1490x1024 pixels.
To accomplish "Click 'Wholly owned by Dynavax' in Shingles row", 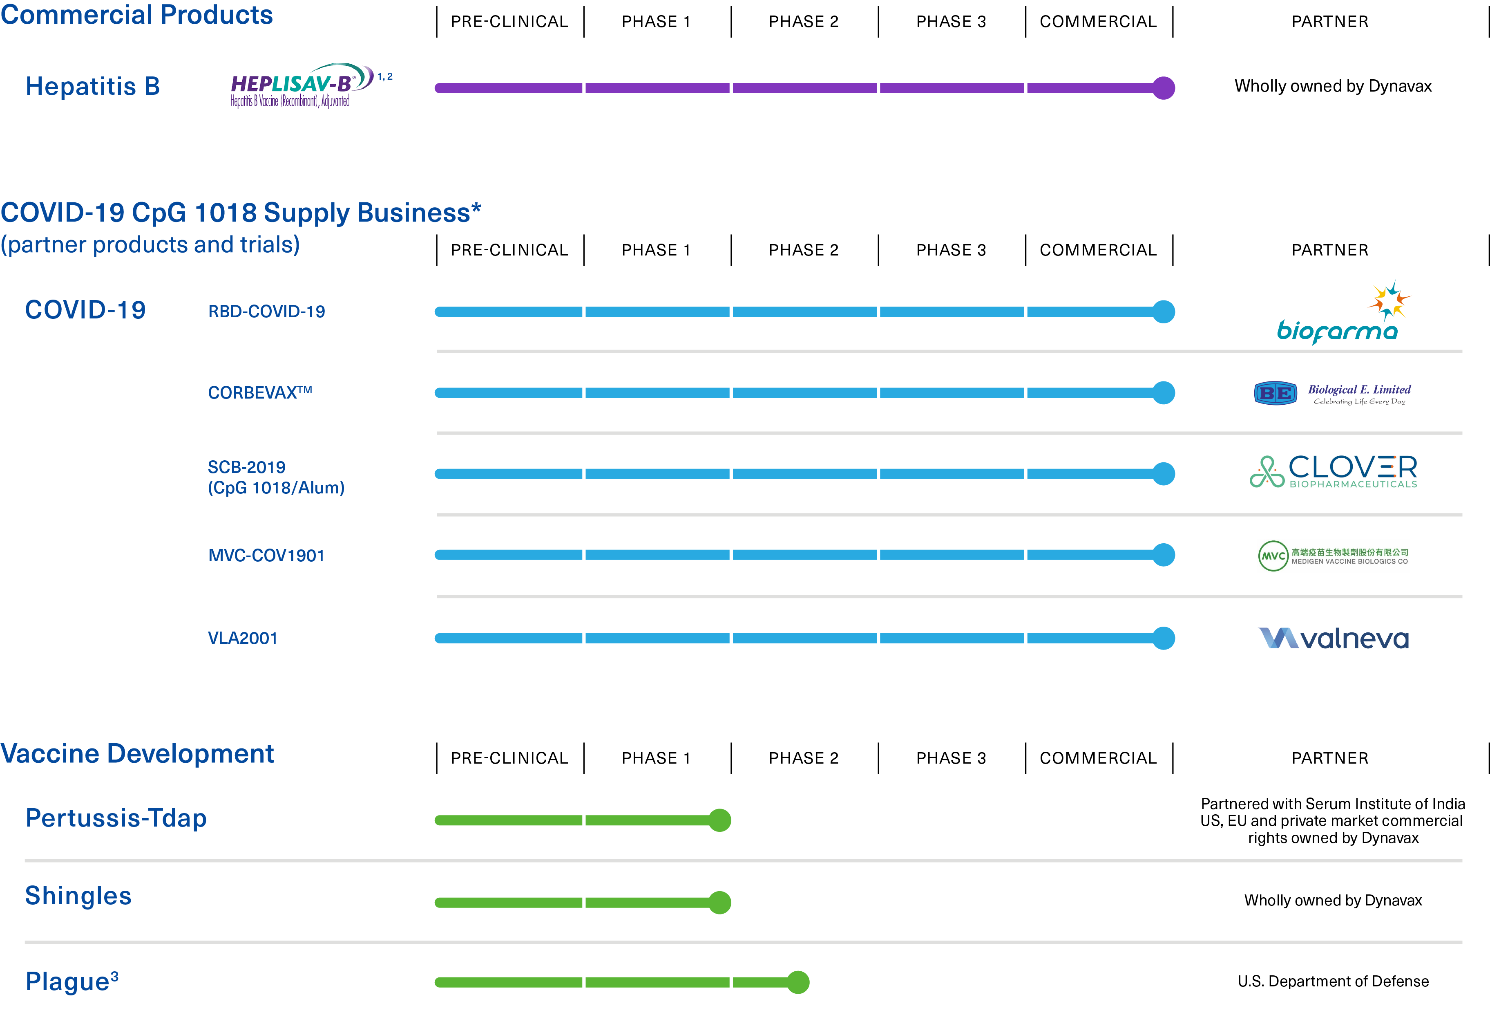I will [1333, 901].
